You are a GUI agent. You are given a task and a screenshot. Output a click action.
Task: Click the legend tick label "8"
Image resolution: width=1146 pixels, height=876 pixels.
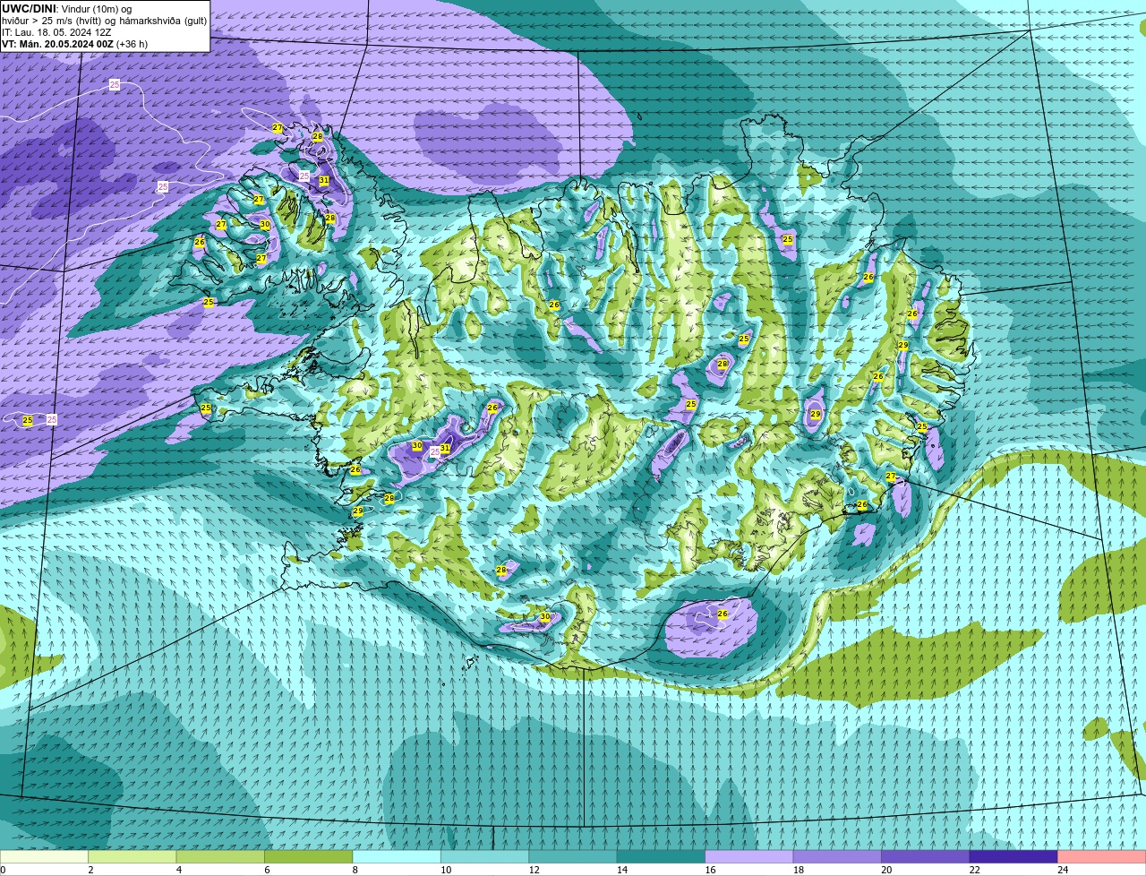coord(355,870)
